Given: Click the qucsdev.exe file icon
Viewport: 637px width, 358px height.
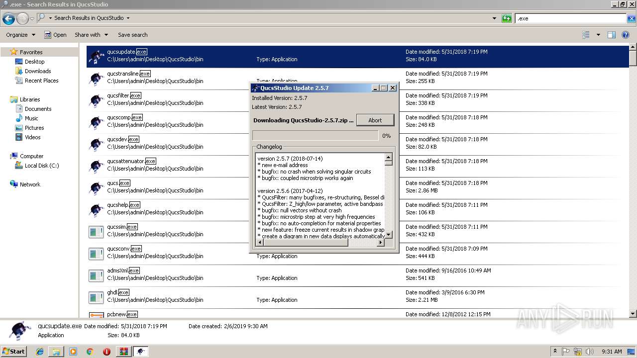Looking at the screenshot, I should pyautogui.click(x=96, y=144).
